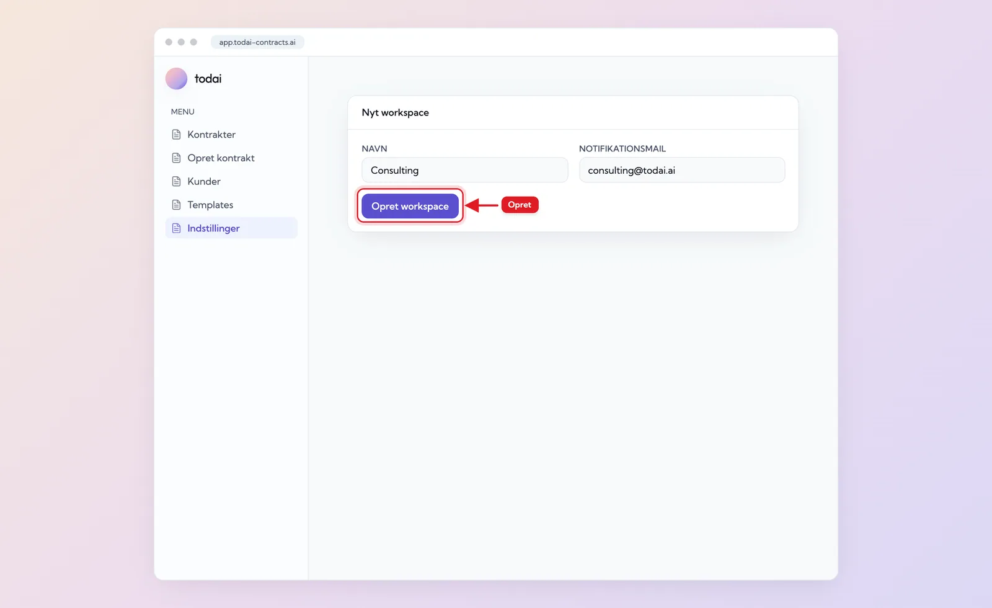Click the document icon beside Kunder
992x608 pixels.
(x=176, y=182)
